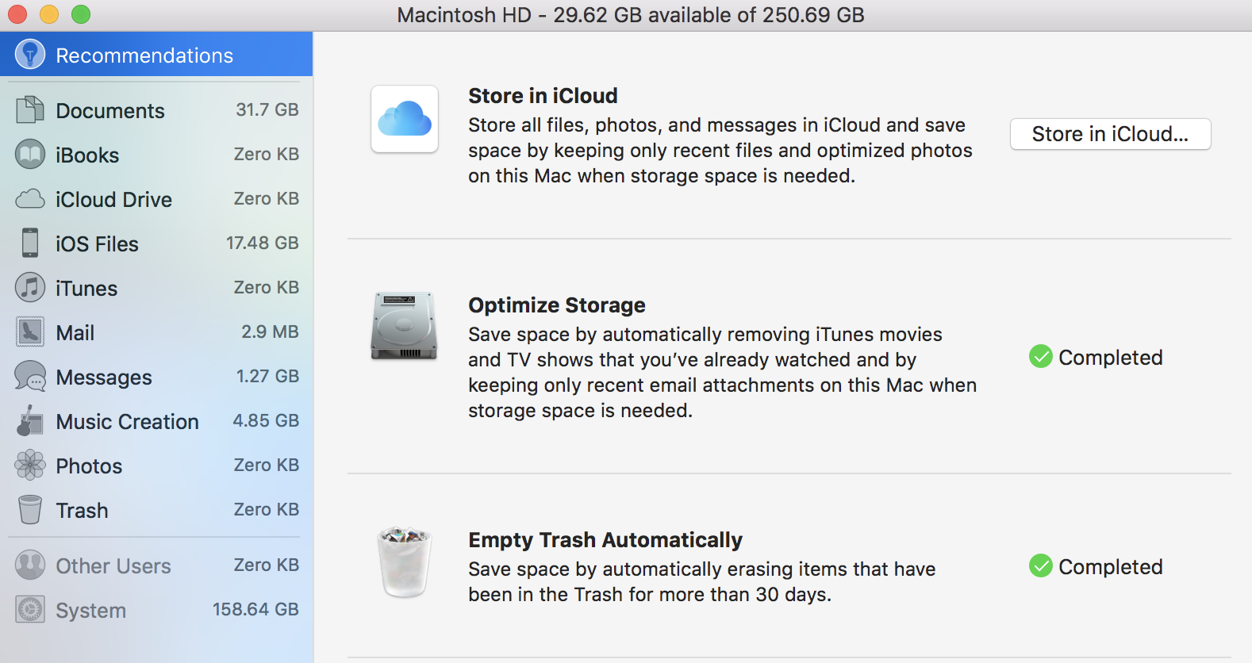Click the Macintosh HD window title

click(x=631, y=15)
